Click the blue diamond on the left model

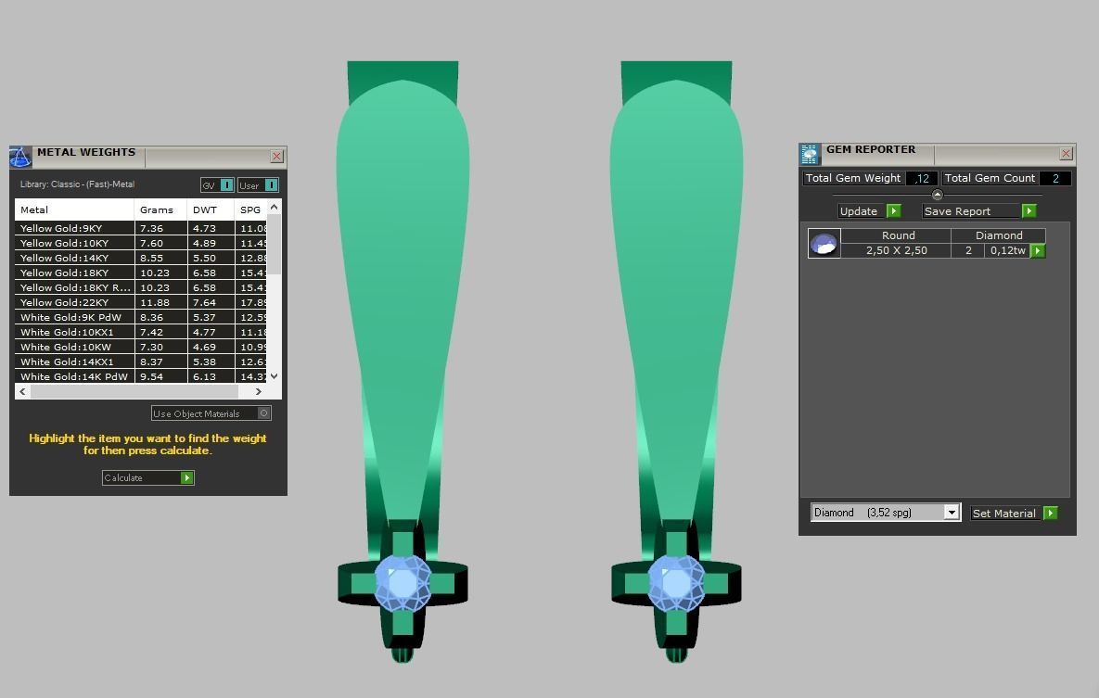coord(403,583)
